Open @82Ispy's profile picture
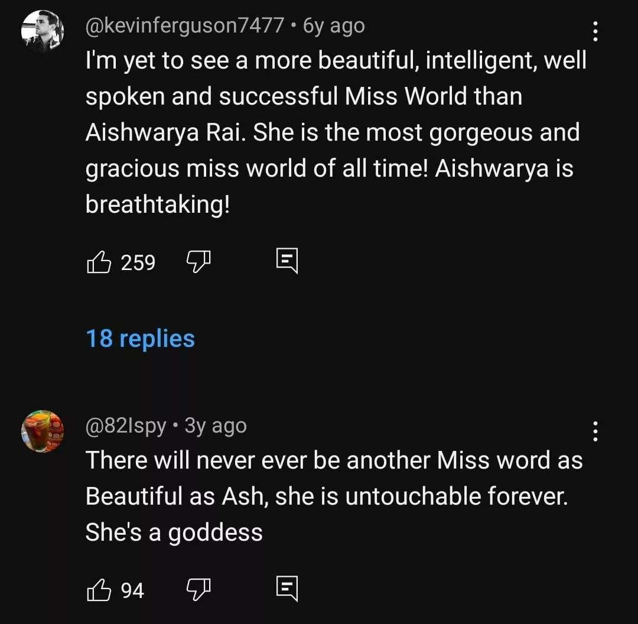The image size is (638, 624). click(42, 431)
